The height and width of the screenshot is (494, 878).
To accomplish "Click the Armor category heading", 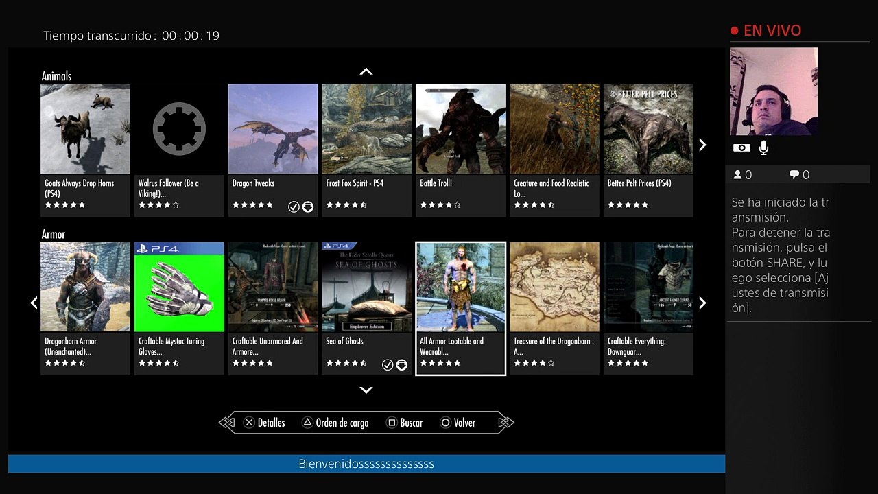I will coord(54,234).
